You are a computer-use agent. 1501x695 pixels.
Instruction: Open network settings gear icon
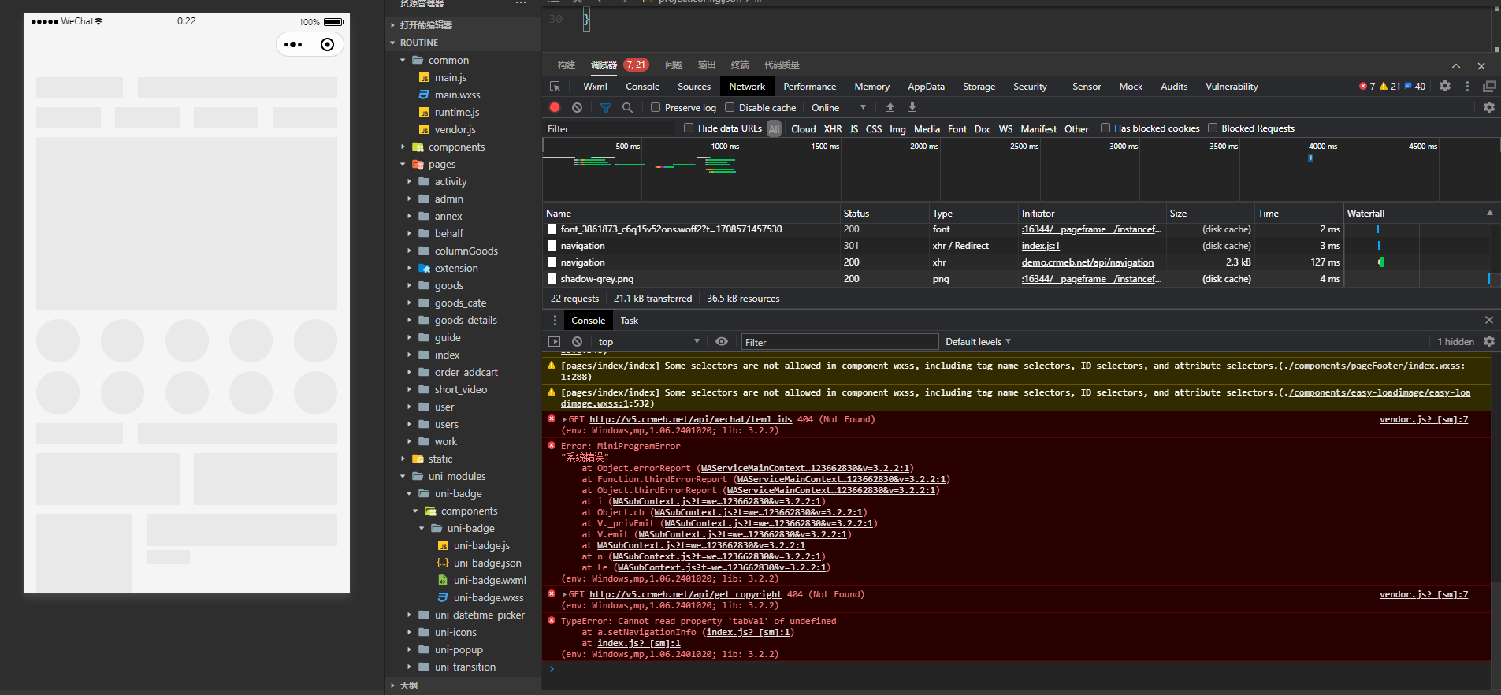click(1489, 108)
